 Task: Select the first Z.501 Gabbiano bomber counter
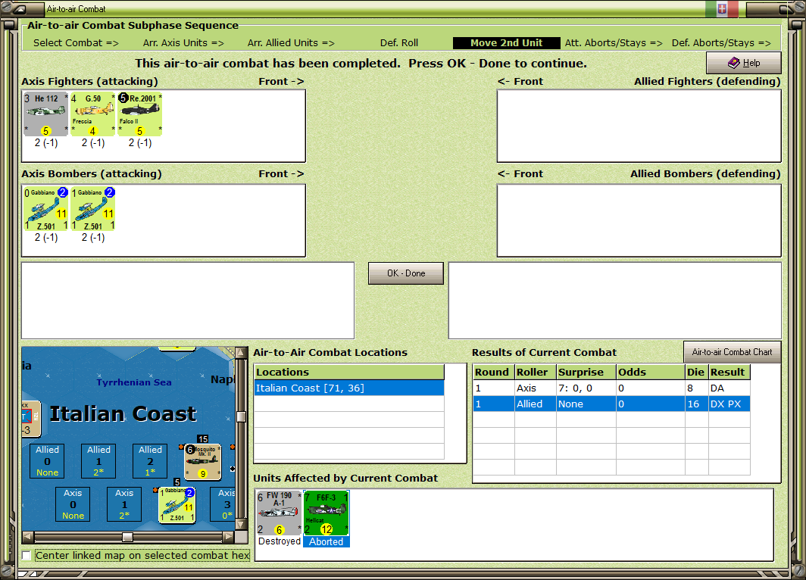click(45, 208)
